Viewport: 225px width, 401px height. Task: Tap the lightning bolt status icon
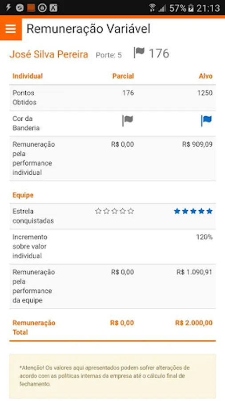tap(8, 8)
